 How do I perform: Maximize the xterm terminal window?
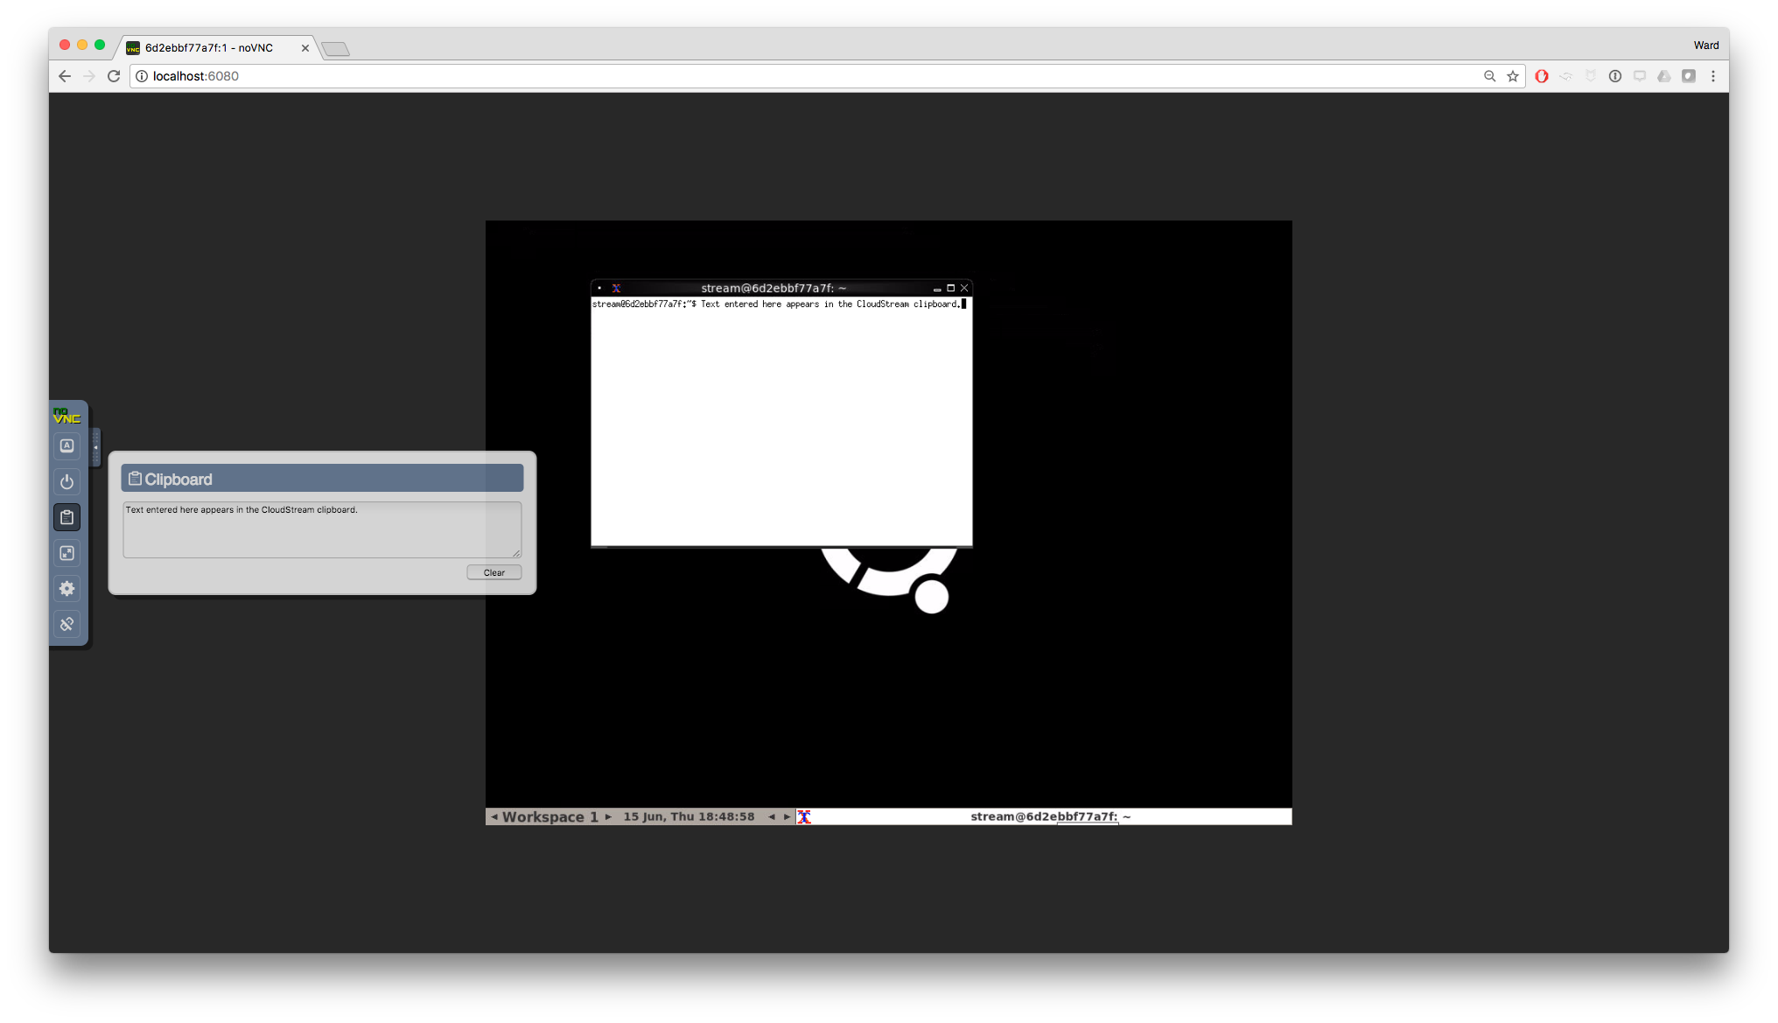click(x=950, y=288)
